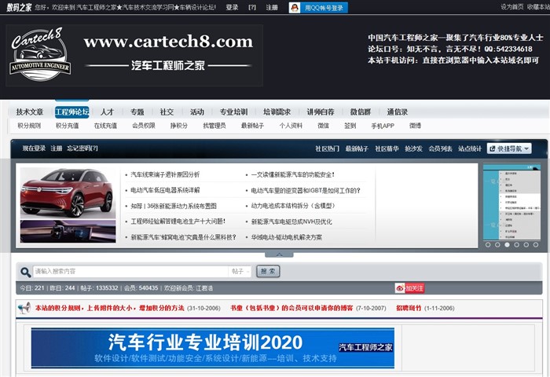Click the 微博 submenu link
The image size is (550, 377).
(x=415, y=126)
